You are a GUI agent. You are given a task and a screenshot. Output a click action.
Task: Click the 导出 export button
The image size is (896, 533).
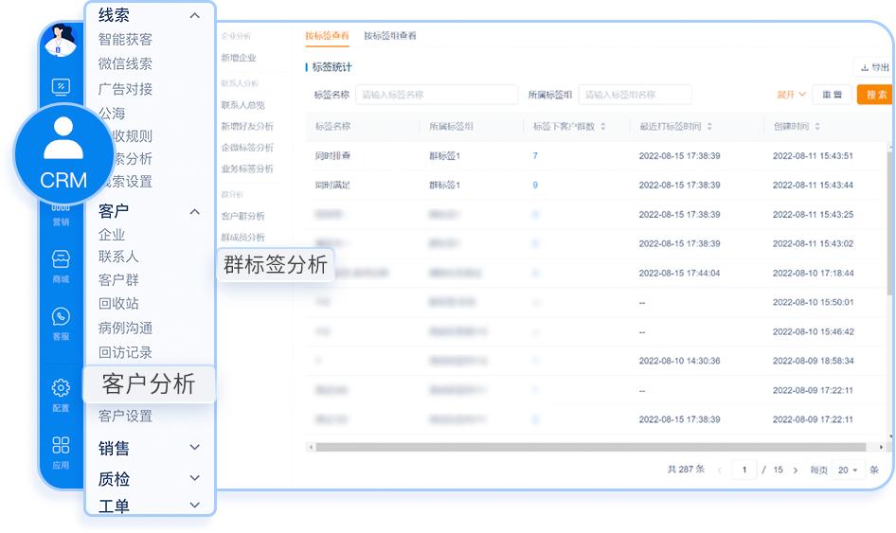point(873,67)
